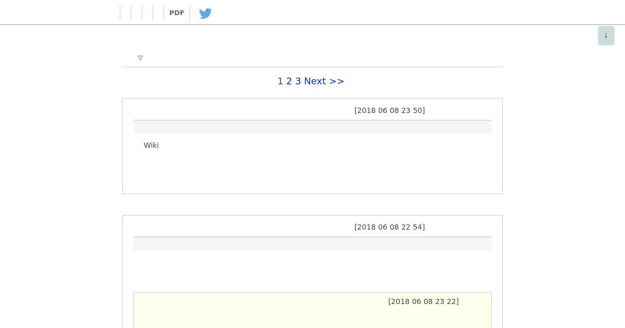Open the Next >> page link

pyautogui.click(x=324, y=81)
